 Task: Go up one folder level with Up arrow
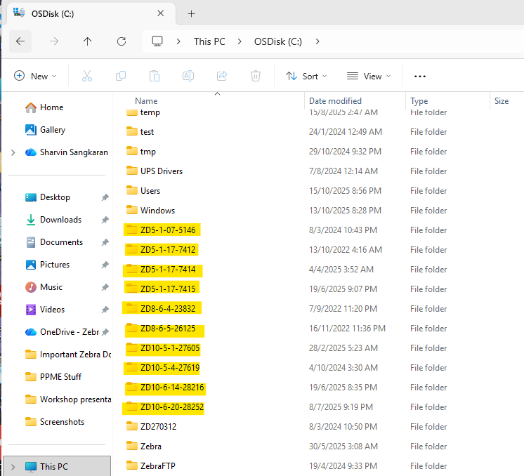88,41
